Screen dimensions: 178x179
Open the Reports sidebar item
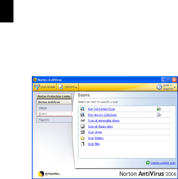(54, 120)
